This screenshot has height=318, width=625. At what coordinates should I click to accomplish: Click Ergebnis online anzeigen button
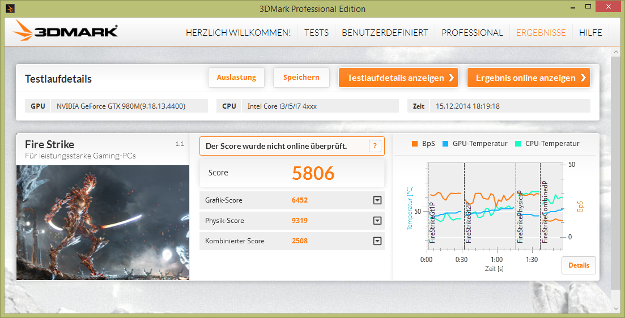click(529, 78)
